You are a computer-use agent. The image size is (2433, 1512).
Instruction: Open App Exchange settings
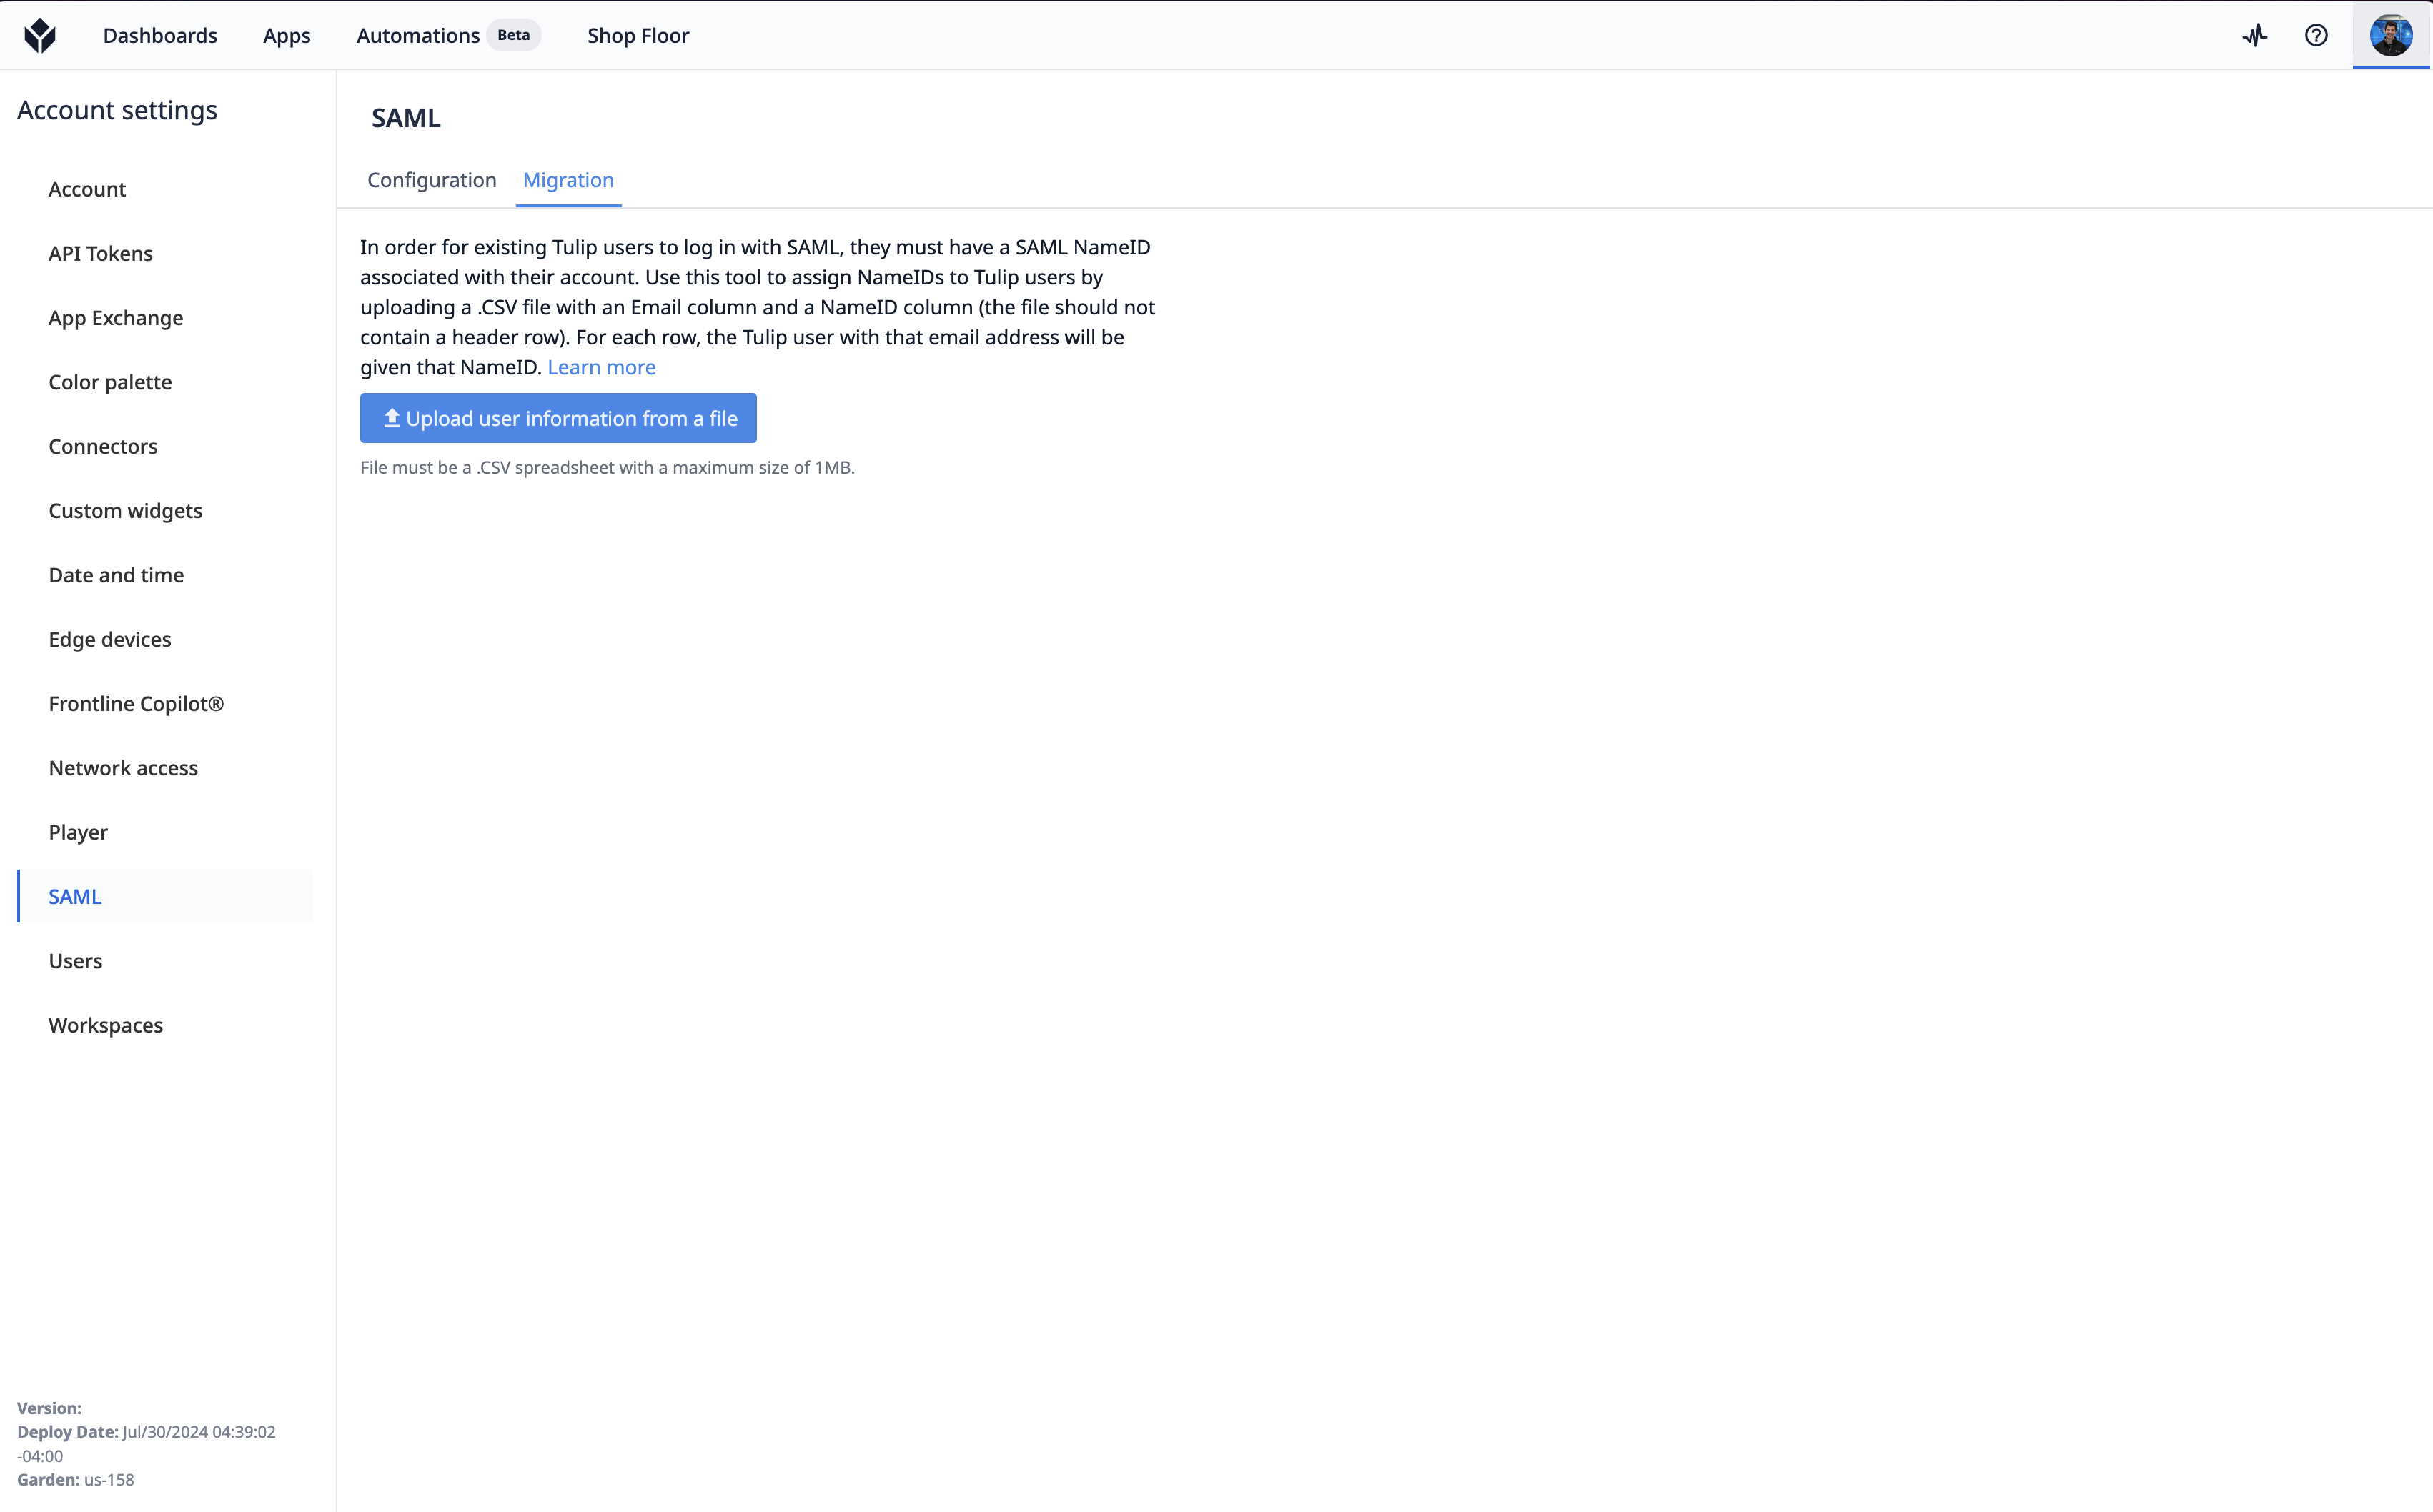click(x=116, y=317)
